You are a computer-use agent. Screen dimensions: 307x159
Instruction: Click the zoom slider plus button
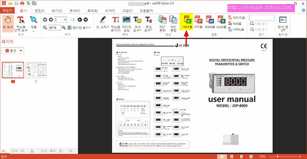[300, 156]
